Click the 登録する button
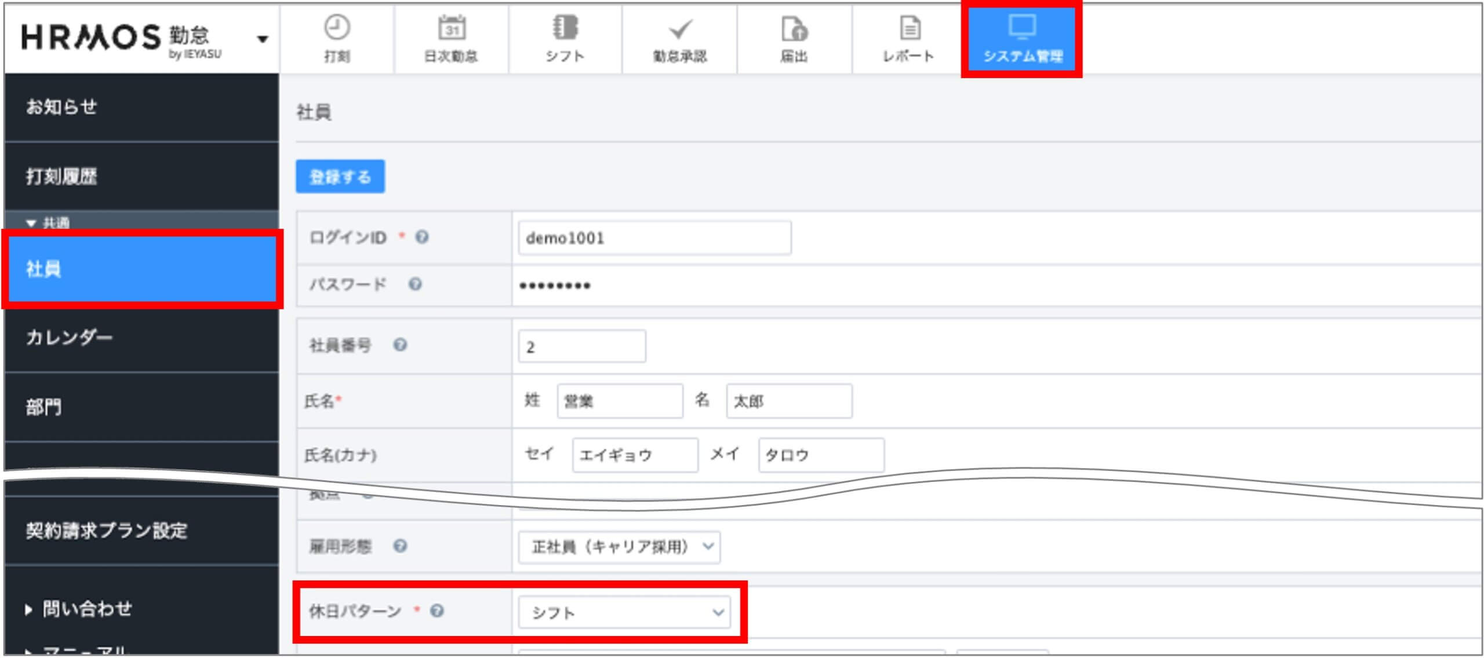The height and width of the screenshot is (658, 1484). (340, 177)
